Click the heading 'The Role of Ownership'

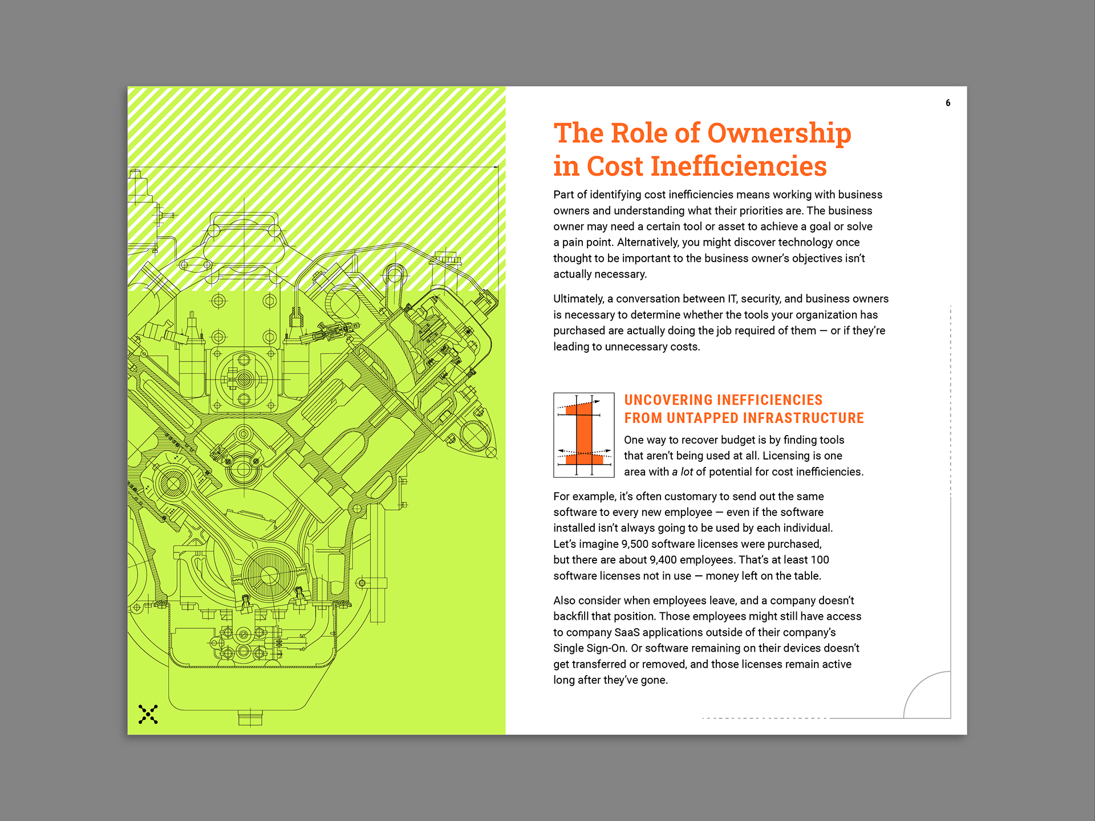[701, 133]
